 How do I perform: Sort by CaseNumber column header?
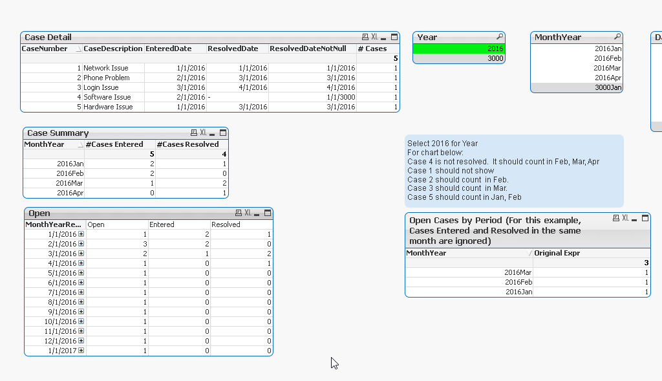click(x=51, y=49)
